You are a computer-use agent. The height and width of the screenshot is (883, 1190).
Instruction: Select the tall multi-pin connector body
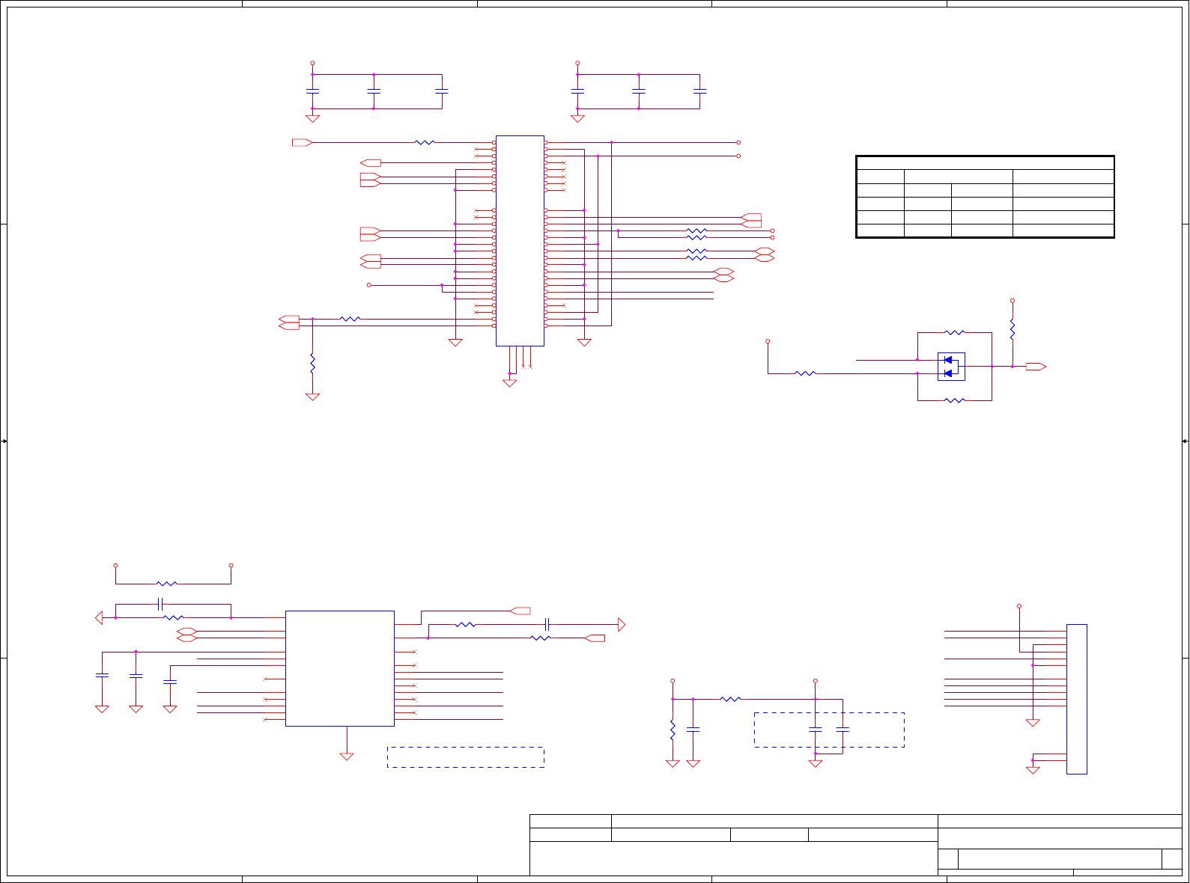coord(520,241)
